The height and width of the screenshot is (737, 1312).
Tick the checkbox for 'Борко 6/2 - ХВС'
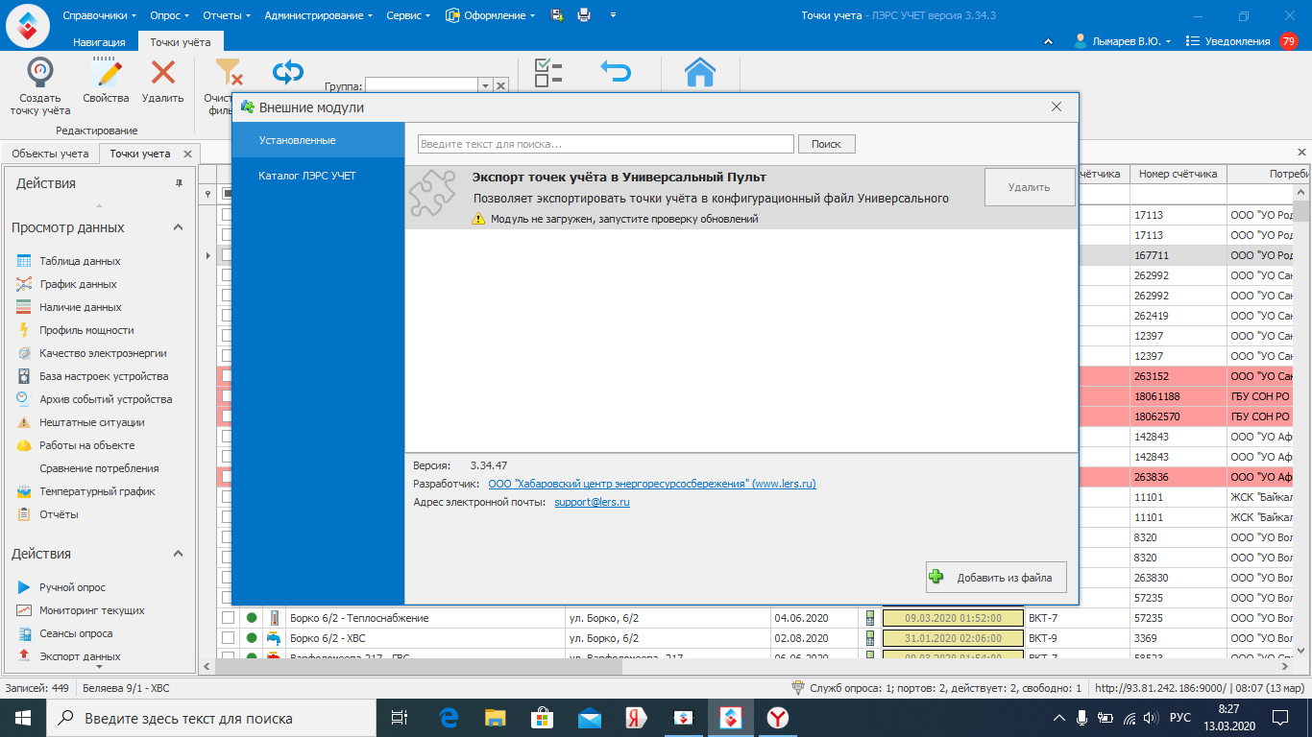coord(228,638)
